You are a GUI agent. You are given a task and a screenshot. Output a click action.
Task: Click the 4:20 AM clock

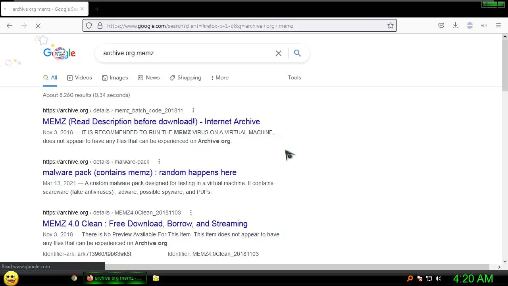(x=473, y=278)
